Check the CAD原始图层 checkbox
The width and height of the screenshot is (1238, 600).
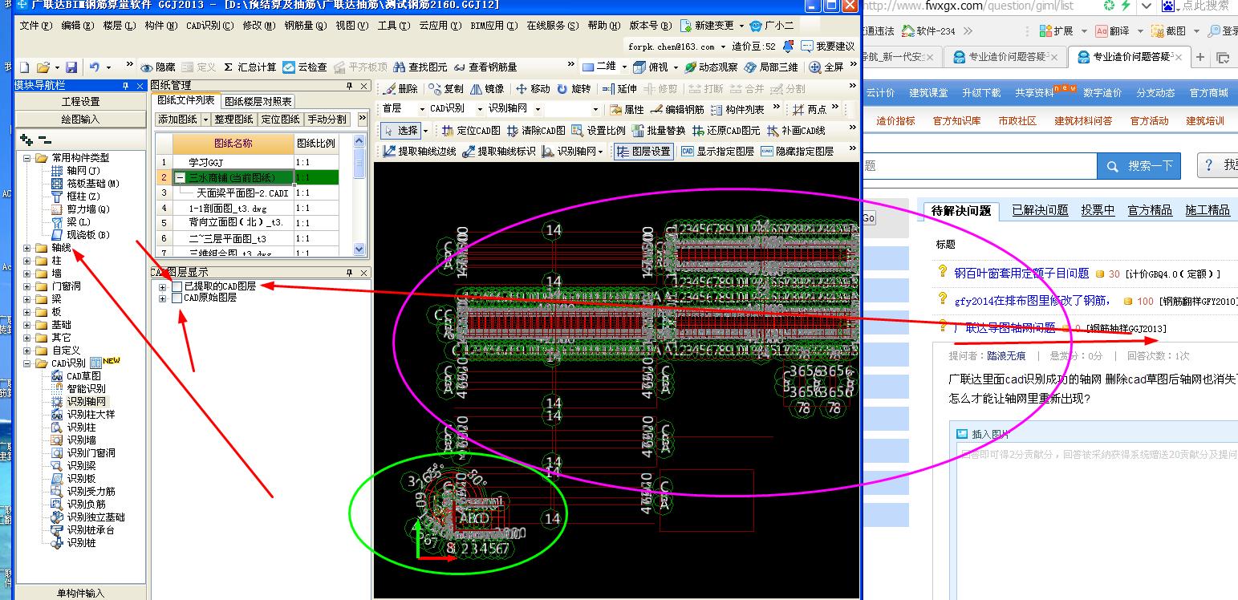pyautogui.click(x=177, y=298)
